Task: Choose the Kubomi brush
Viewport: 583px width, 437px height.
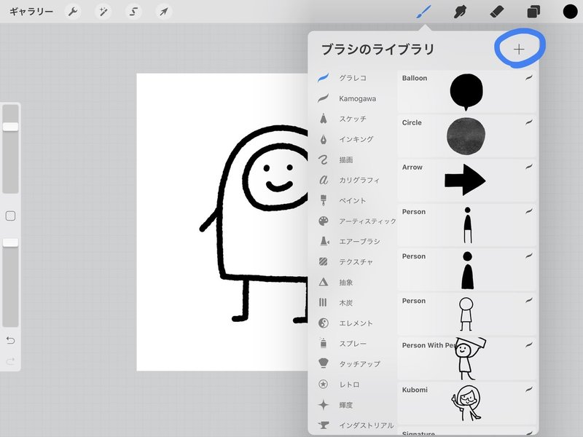Action: [467, 403]
